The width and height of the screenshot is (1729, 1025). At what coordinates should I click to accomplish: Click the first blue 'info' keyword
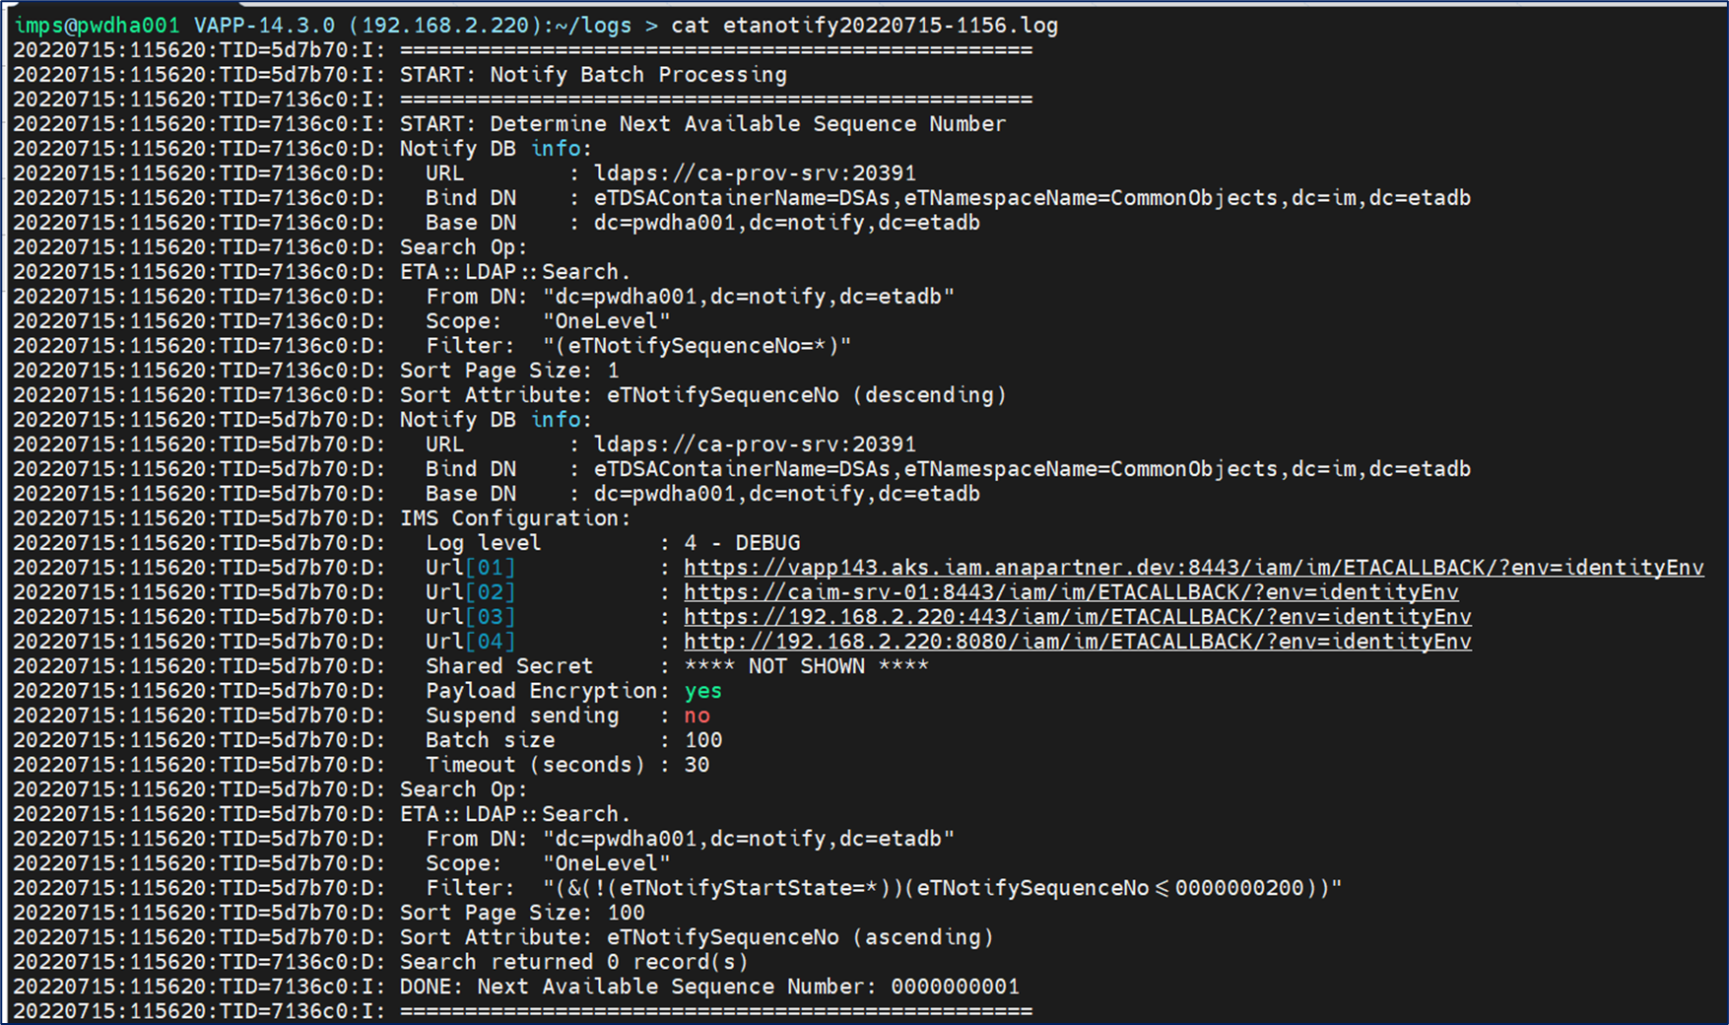[557, 149]
